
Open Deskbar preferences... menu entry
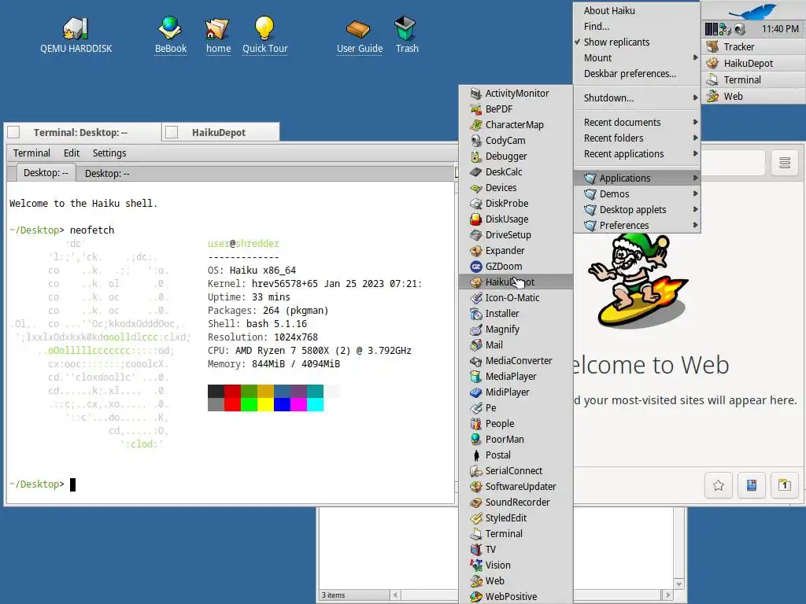point(637,74)
